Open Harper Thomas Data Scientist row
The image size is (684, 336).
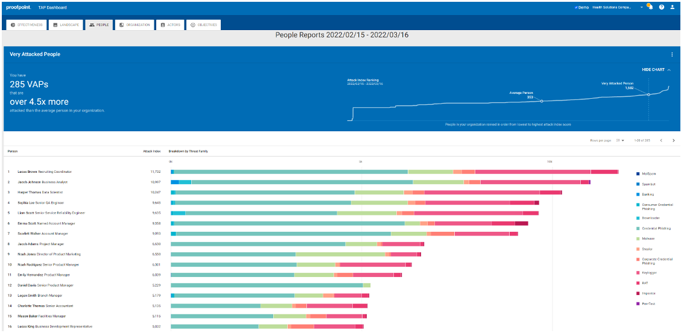[40, 192]
